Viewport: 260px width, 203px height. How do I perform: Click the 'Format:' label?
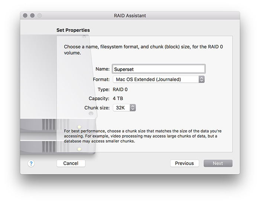(101, 79)
